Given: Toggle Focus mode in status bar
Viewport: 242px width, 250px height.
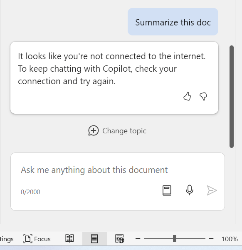Looking at the screenshot, I should coord(37,239).
